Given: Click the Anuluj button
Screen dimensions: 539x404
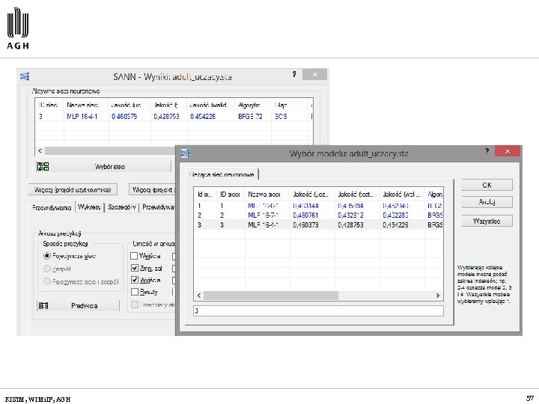Looking at the screenshot, I should click(487, 202).
